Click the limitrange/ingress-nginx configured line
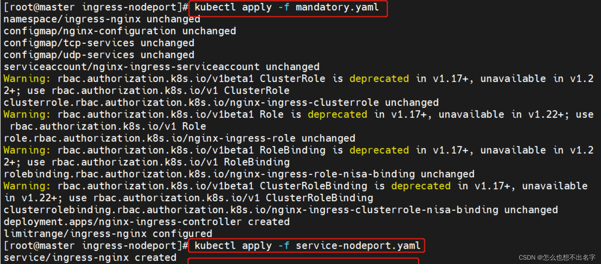 point(108,234)
